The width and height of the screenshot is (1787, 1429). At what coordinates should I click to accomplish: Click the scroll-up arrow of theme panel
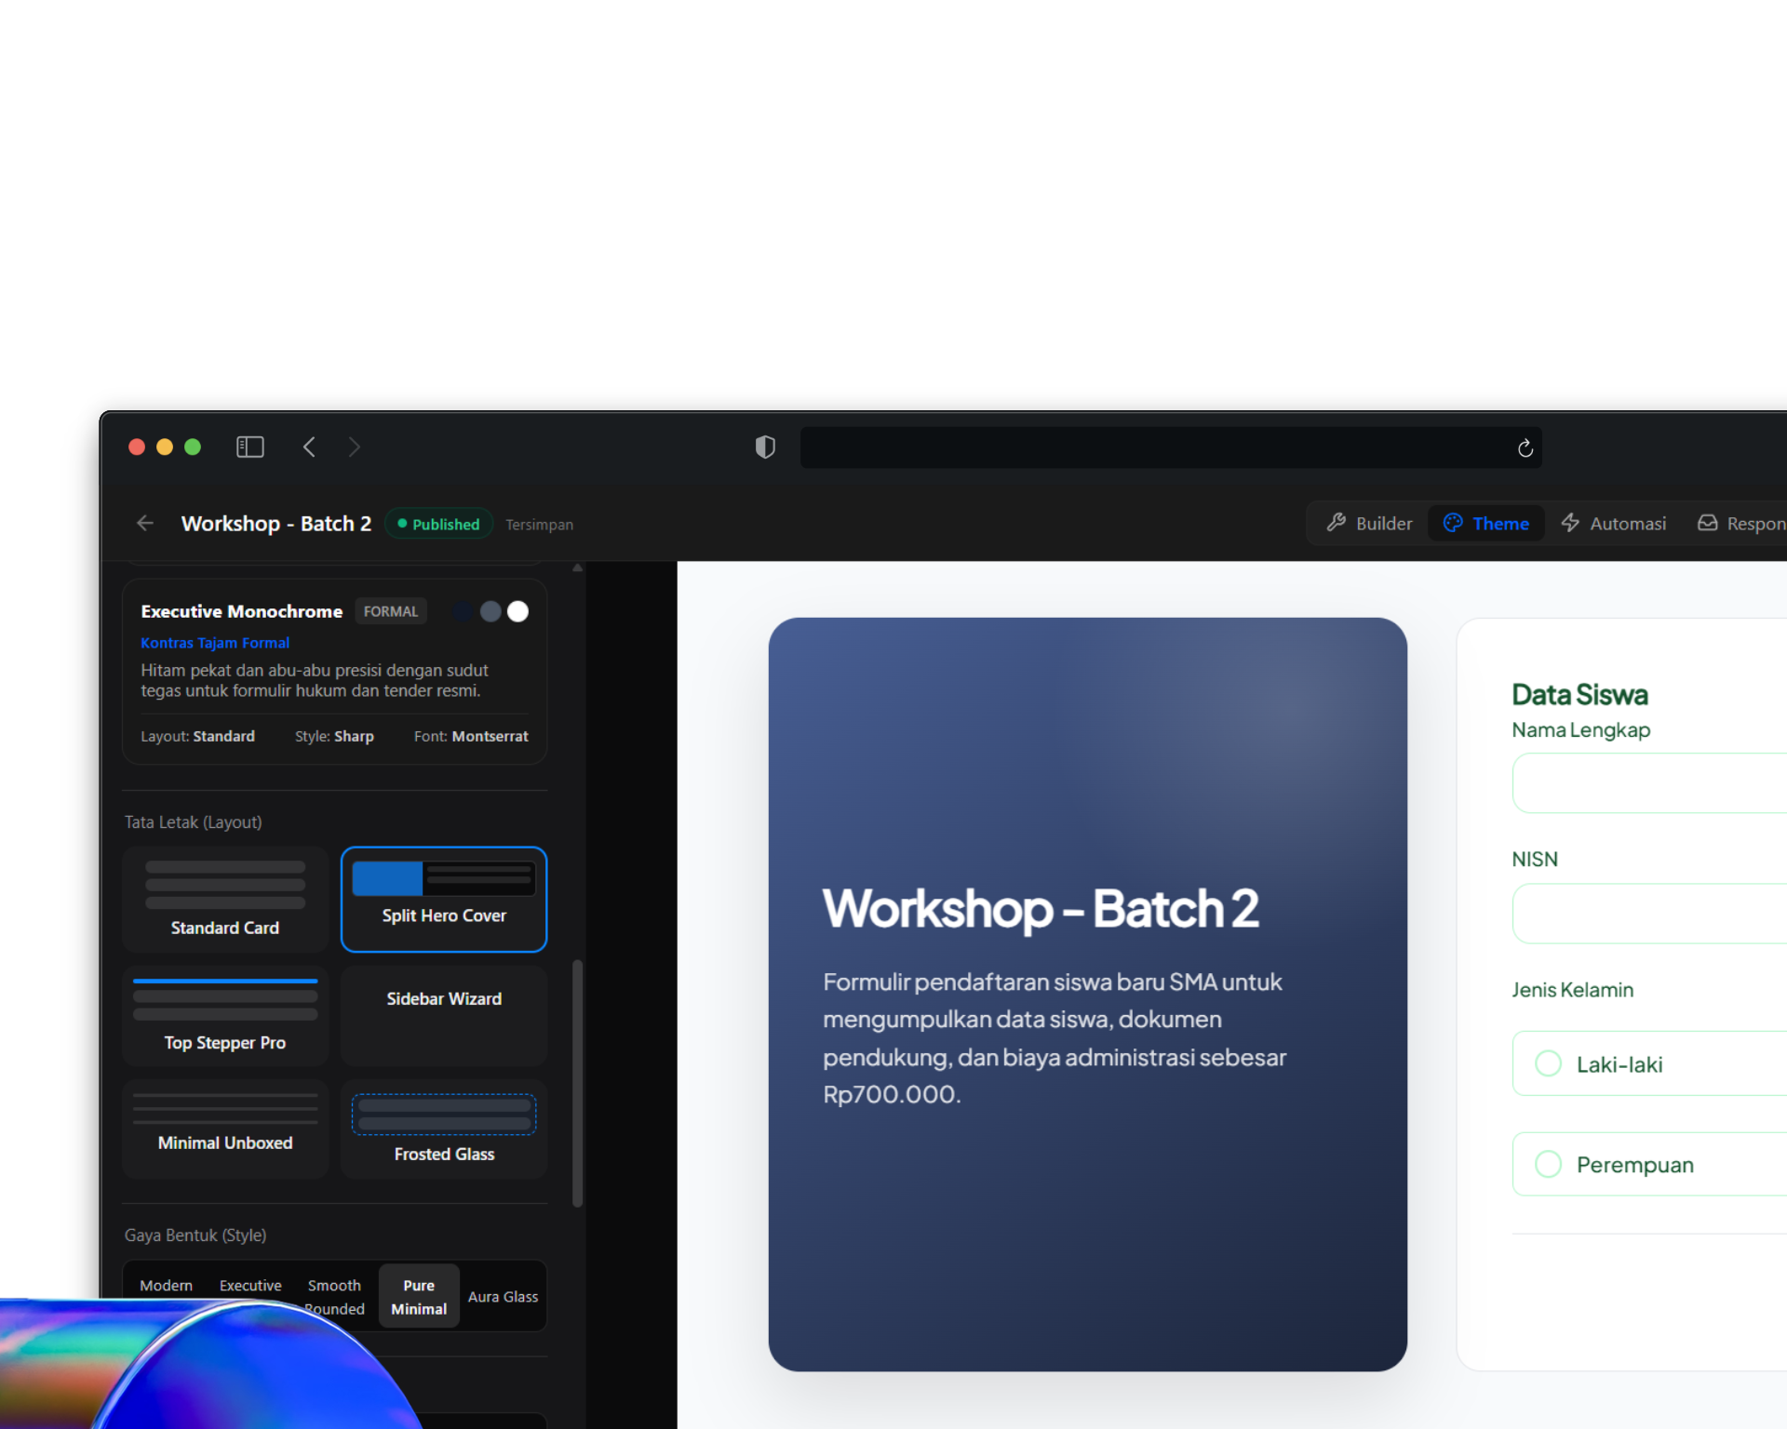click(x=577, y=568)
